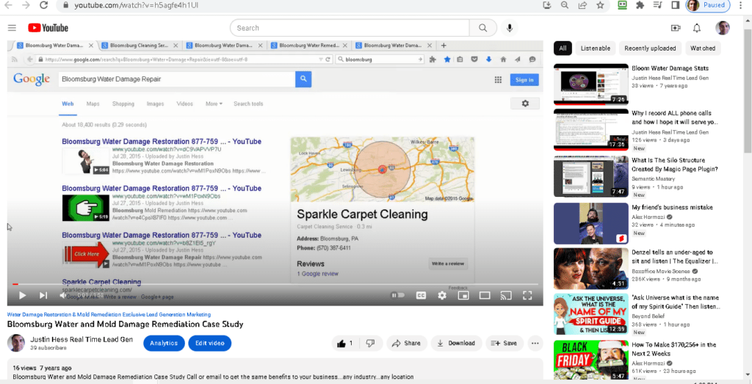Go to YouTube home via logo
This screenshot has width=752, height=384.
48,28
